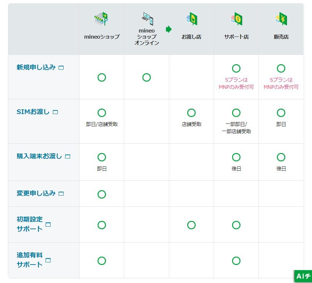The image size is (312, 283).
Task: Click the popup icon beside 新規申し込み
Action: click(x=61, y=68)
